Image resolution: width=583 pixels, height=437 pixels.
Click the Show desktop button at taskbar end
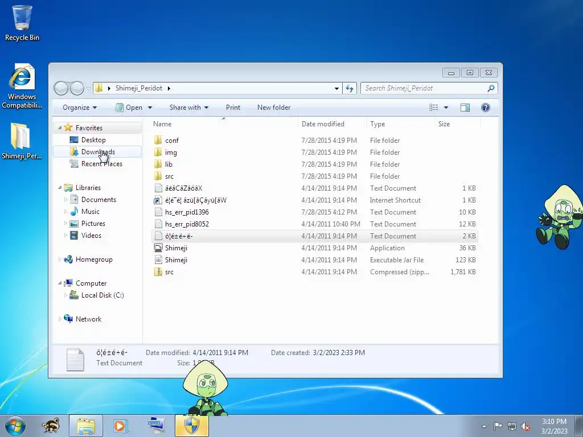pos(579,426)
